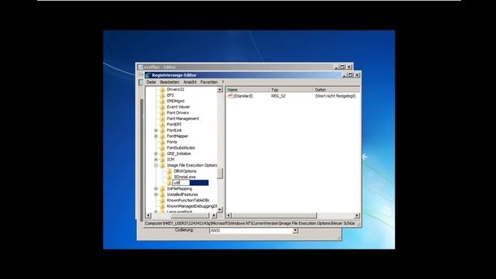Click values pane scroll right arrow
Image resolution: width=496 pixels, height=279 pixels.
(357, 215)
